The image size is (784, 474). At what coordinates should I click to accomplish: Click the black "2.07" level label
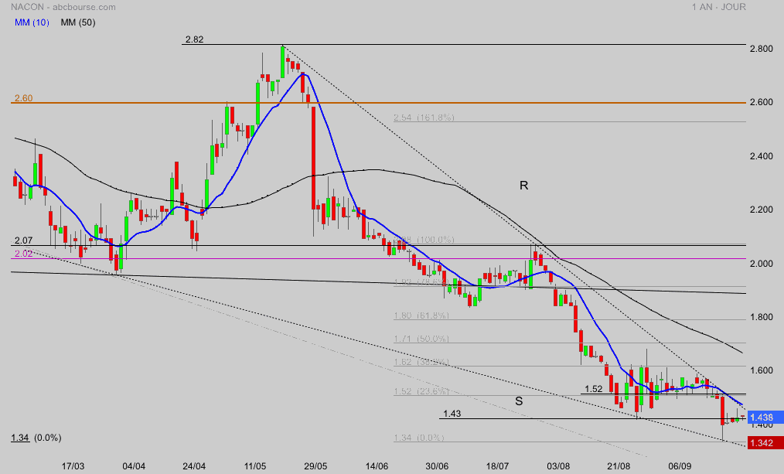click(x=23, y=240)
